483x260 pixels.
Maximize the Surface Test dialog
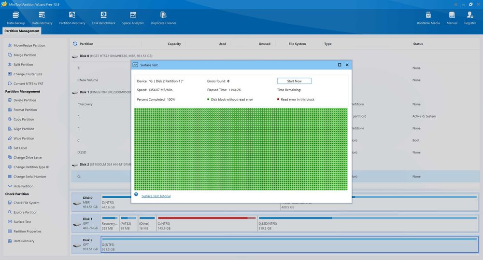(x=340, y=65)
